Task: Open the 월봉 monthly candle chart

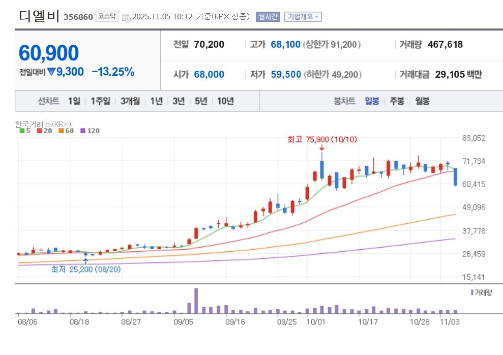Action: coord(422,101)
